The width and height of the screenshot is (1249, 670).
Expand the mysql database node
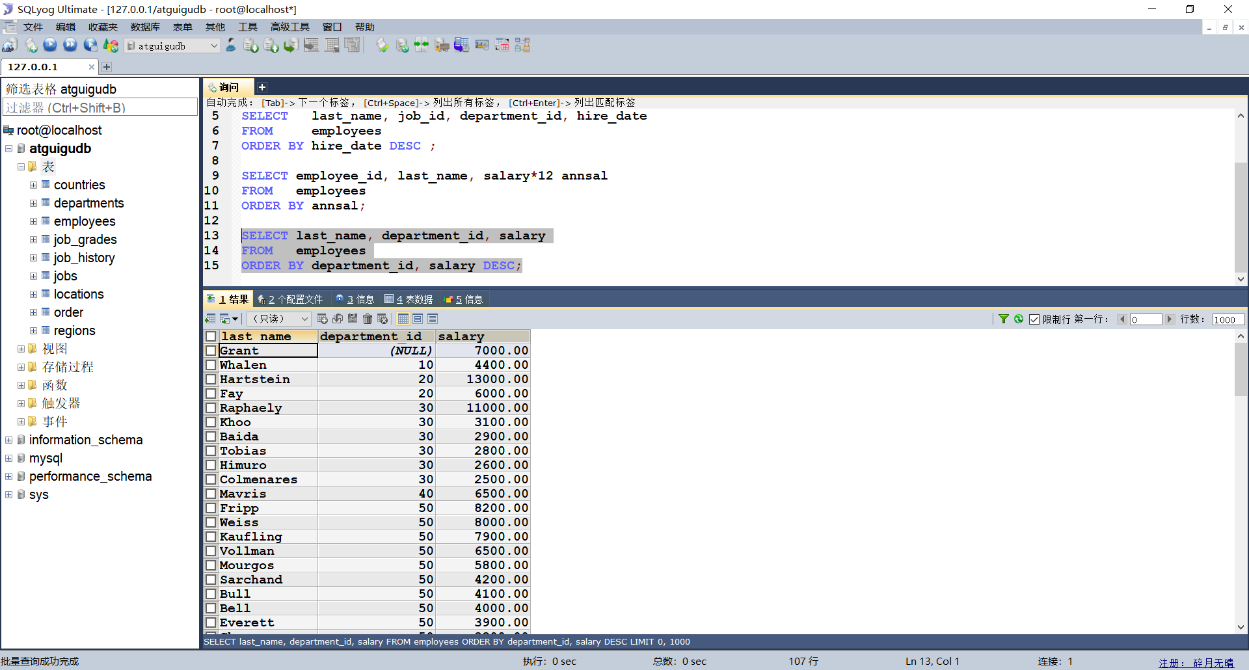click(x=9, y=459)
